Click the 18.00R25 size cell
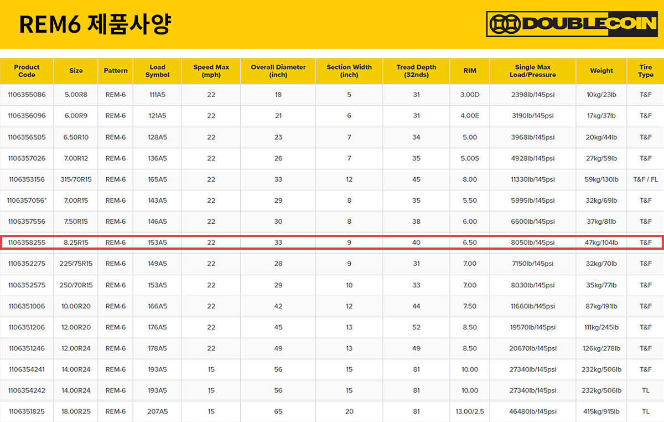This screenshot has height=422, width=664. (x=76, y=411)
